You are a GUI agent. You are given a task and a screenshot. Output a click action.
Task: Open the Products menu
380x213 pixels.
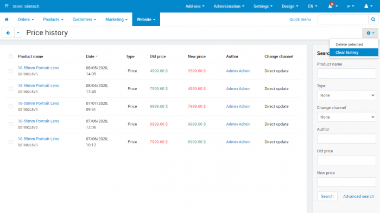point(53,20)
